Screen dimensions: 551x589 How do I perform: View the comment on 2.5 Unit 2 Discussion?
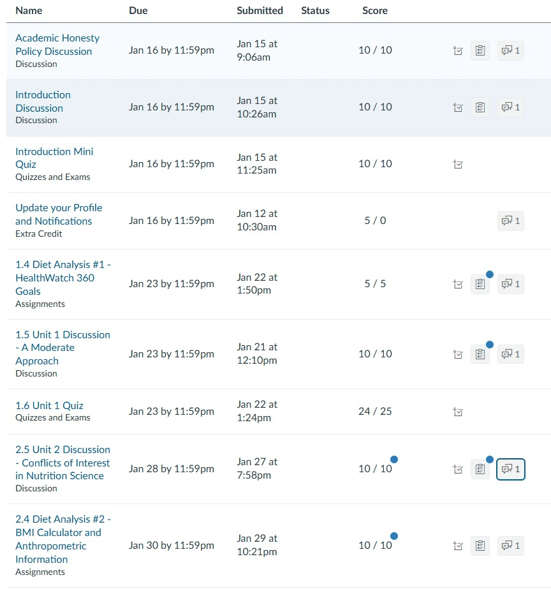510,468
